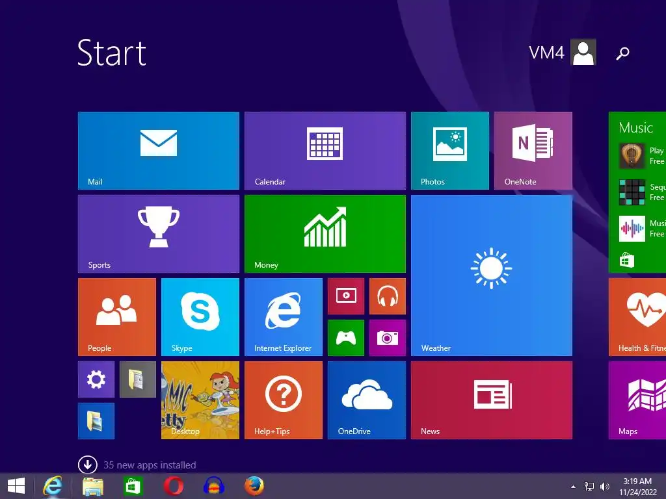Click the waveform music app in Music tile
Screen dimensions: 666x499
[x=632, y=229]
